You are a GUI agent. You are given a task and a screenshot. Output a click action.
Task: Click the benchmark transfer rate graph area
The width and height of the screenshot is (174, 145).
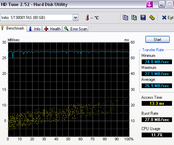point(69,89)
